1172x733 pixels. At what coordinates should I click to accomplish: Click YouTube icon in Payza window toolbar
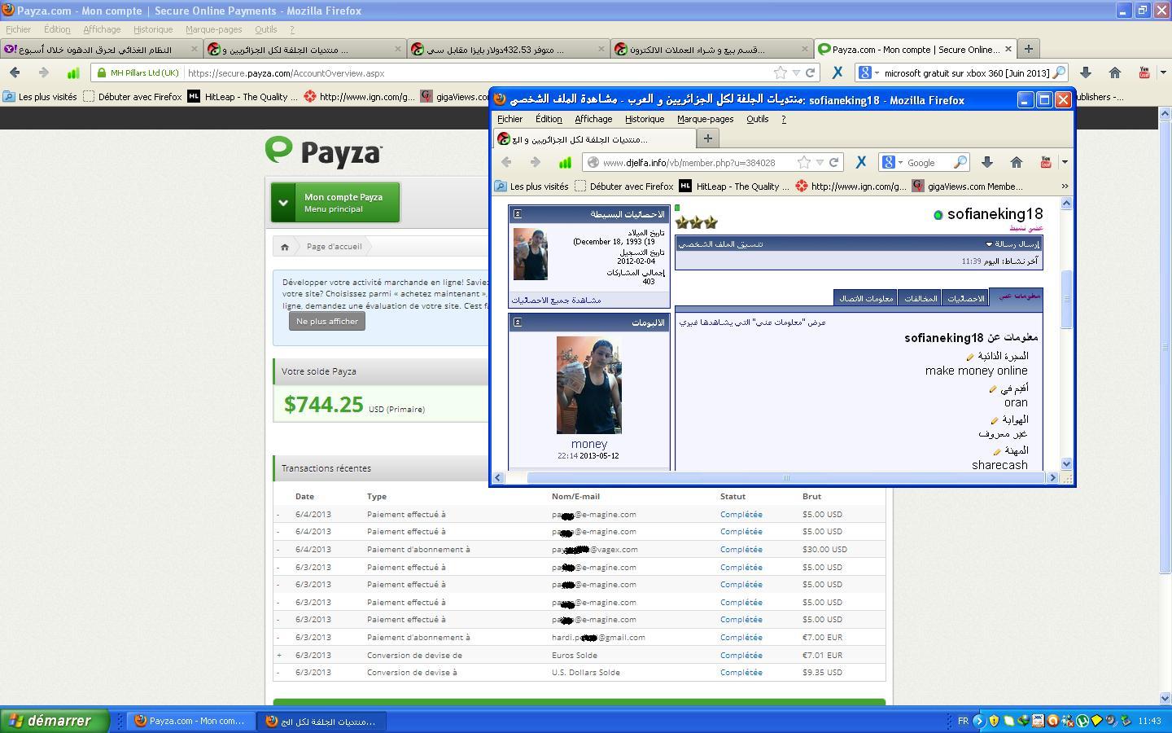click(x=1144, y=72)
